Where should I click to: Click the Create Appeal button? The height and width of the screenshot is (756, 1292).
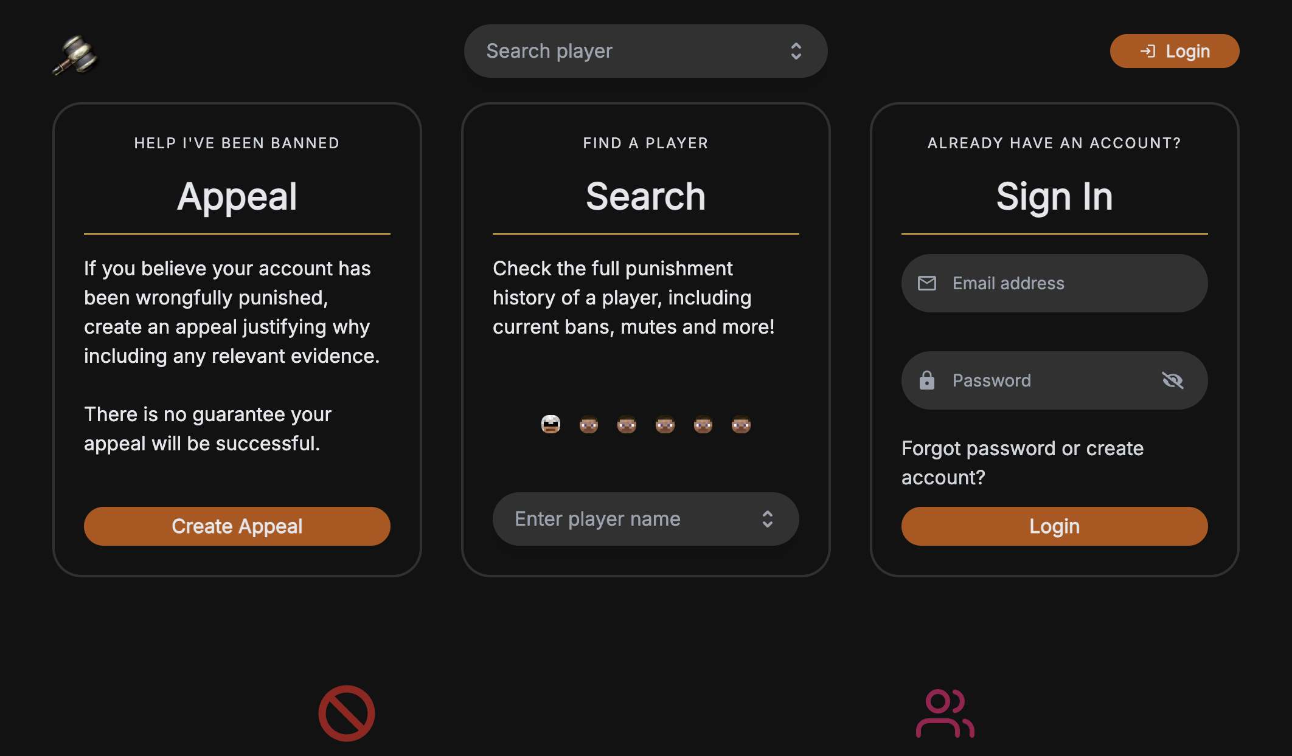click(x=237, y=526)
